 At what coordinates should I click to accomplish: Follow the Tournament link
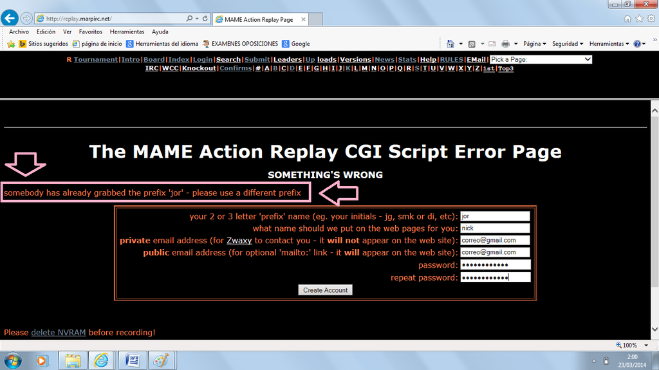pos(96,59)
